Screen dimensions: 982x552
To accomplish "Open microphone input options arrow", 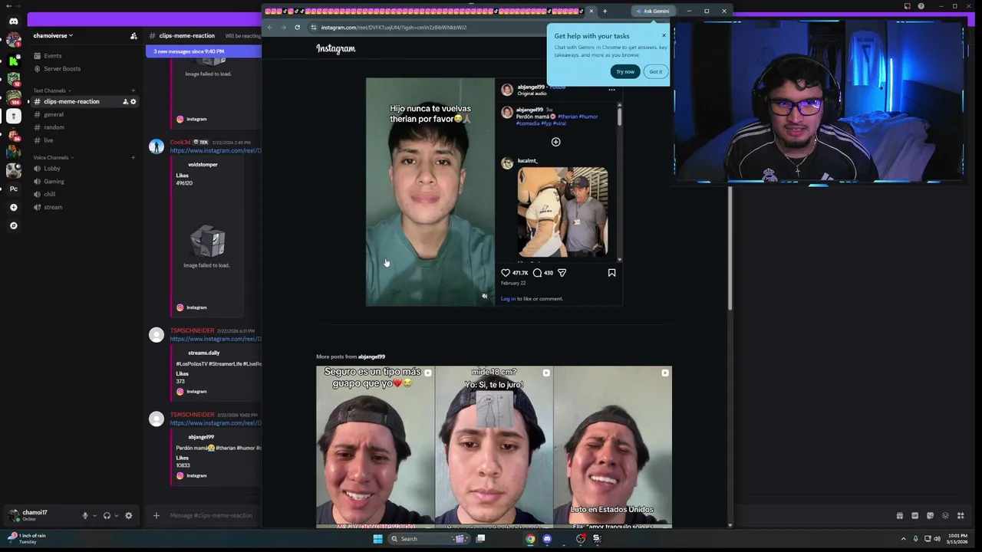I will 94,515.
